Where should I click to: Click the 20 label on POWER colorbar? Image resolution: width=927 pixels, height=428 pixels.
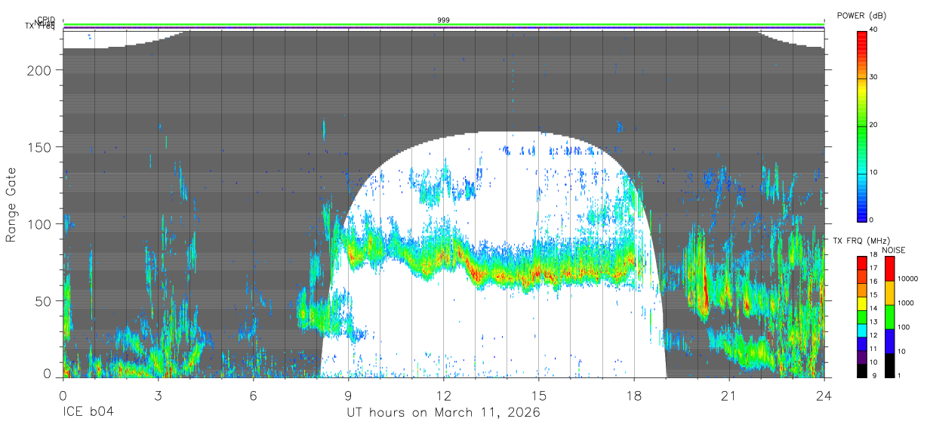point(874,125)
